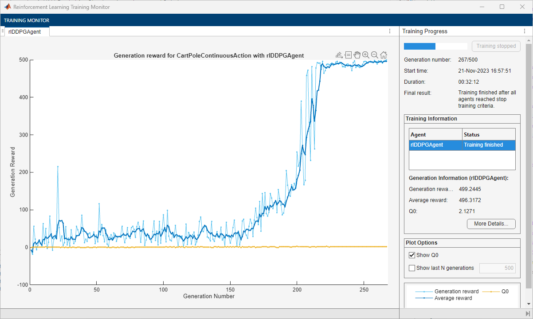Select the Zoom In tool
533x319 pixels.
pyautogui.click(x=366, y=54)
